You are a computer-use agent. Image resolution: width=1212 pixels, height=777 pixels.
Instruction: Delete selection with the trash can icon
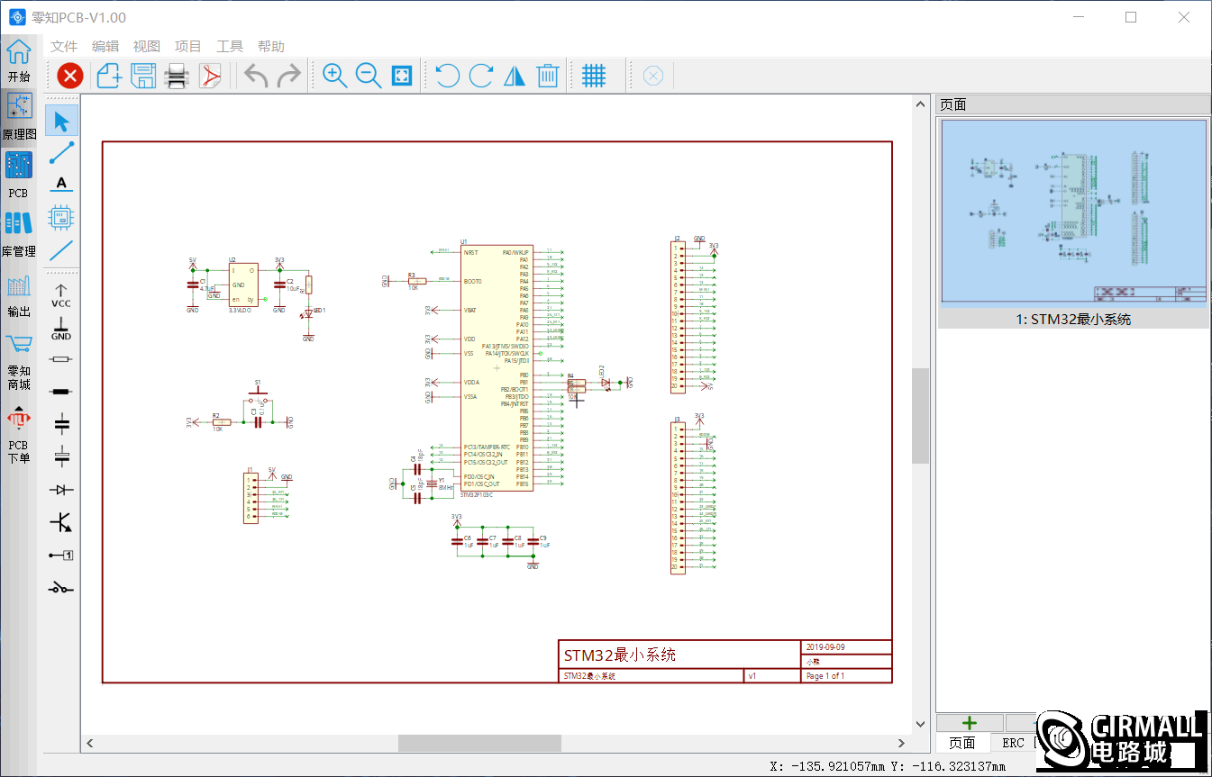click(x=548, y=77)
